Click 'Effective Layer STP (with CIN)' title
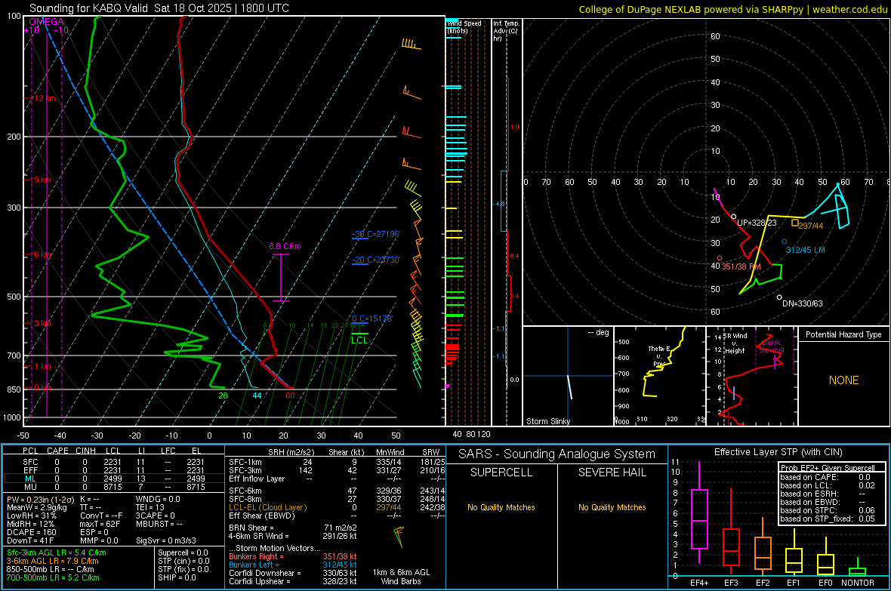Screen dimensions: 891x591 click(778, 452)
